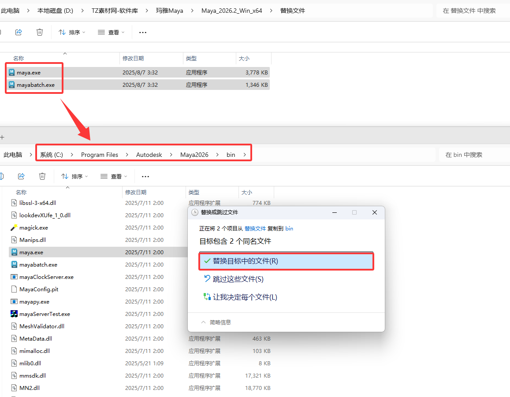
Task: Click TZ素材网-软件库 breadcrumb
Action: (x=115, y=11)
